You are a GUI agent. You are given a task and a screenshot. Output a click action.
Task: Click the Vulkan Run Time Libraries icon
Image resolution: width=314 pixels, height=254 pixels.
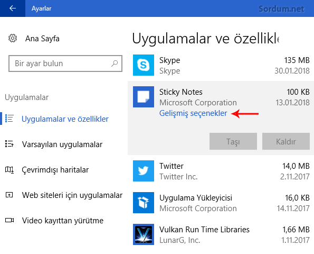[144, 234]
